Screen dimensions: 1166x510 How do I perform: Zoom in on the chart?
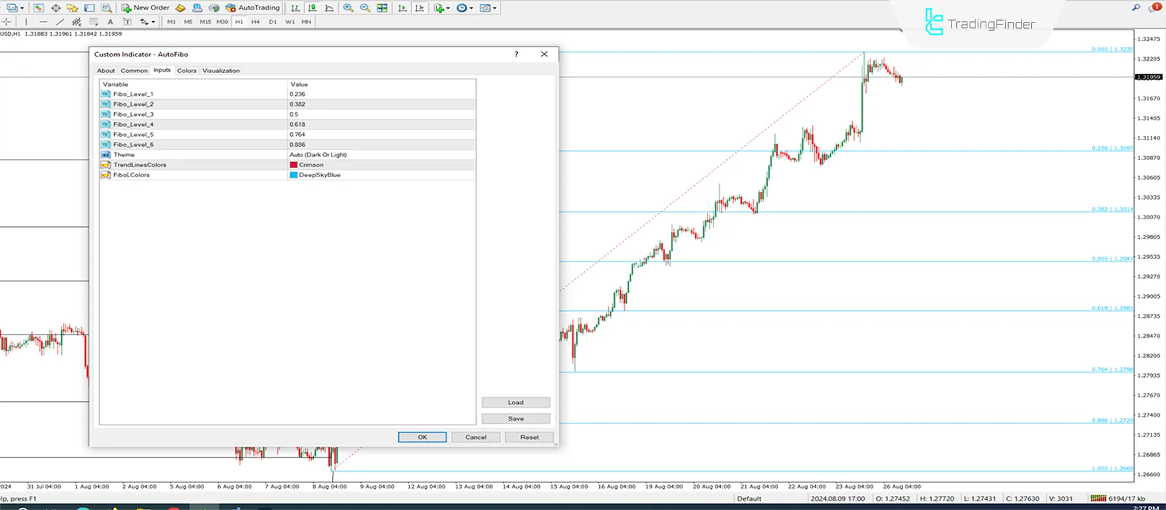point(348,8)
